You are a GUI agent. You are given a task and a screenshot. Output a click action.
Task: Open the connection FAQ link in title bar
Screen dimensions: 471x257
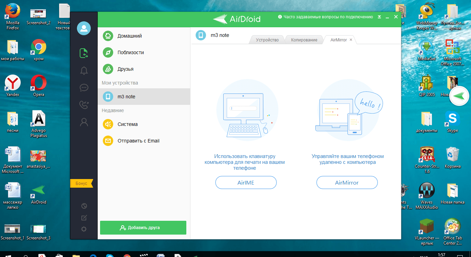[328, 17]
